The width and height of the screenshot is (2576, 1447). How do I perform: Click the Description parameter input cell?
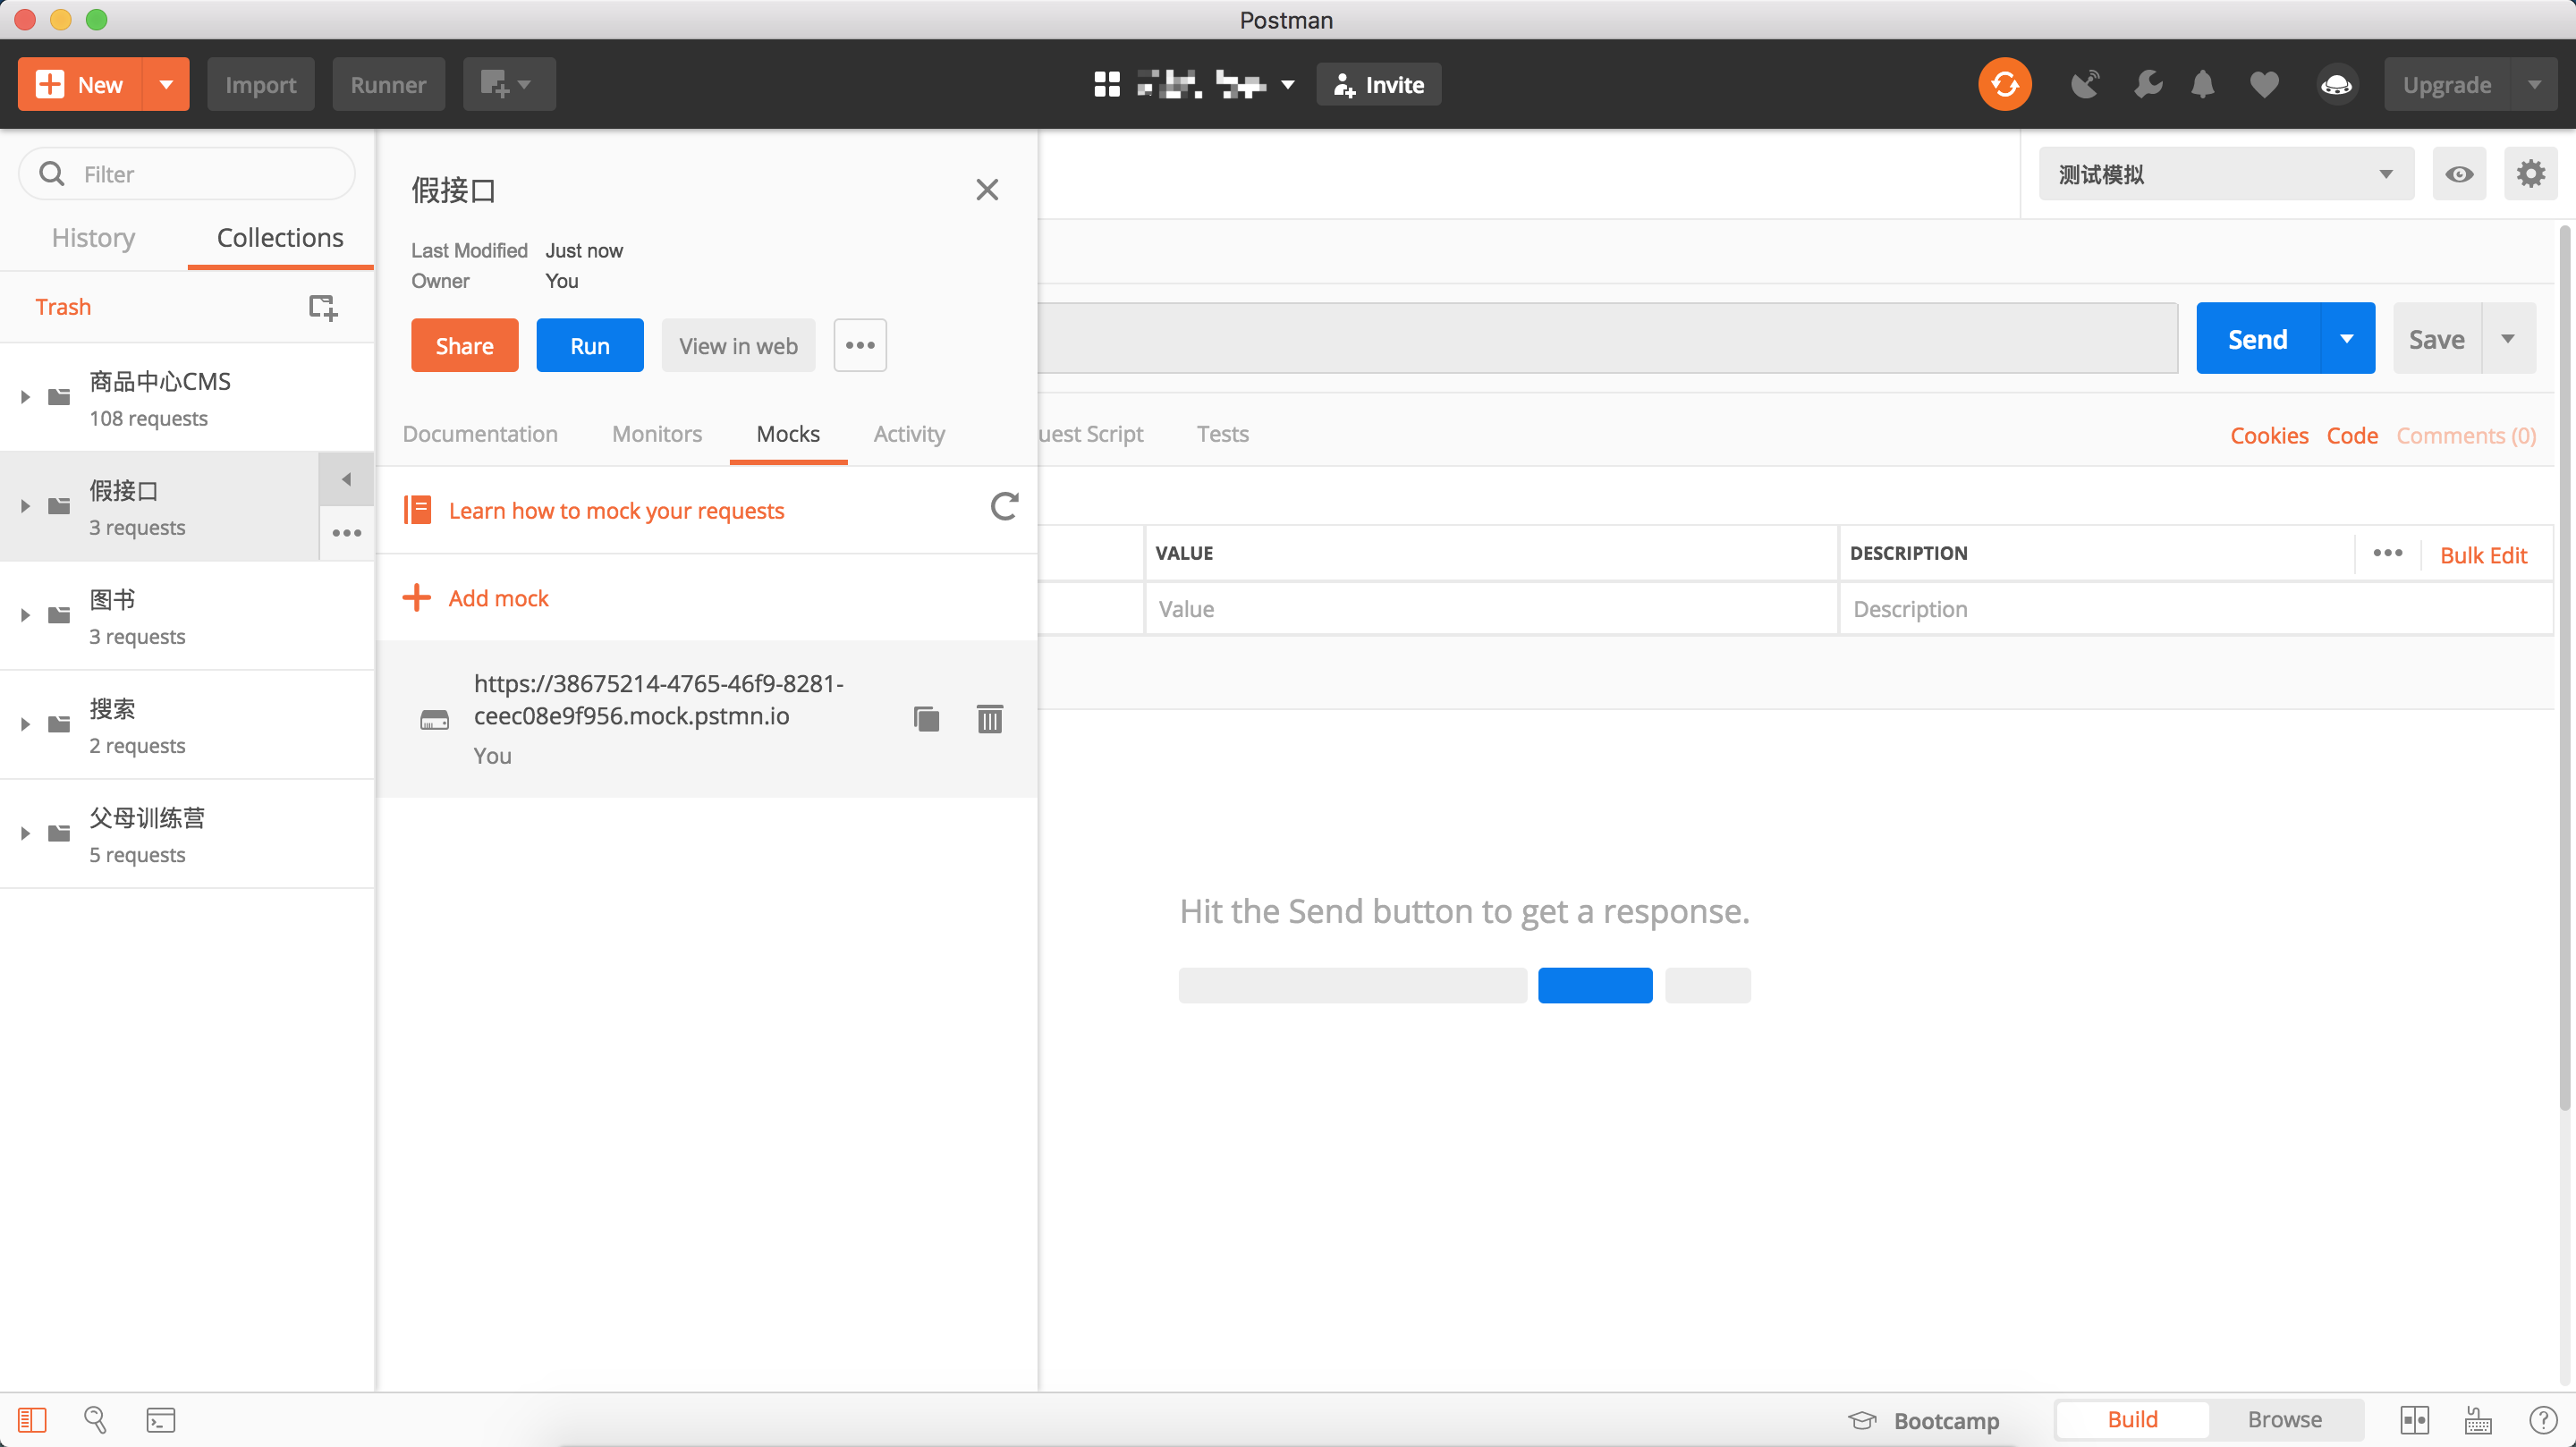click(x=2196, y=608)
